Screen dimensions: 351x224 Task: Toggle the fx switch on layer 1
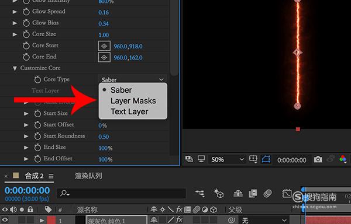(179, 220)
